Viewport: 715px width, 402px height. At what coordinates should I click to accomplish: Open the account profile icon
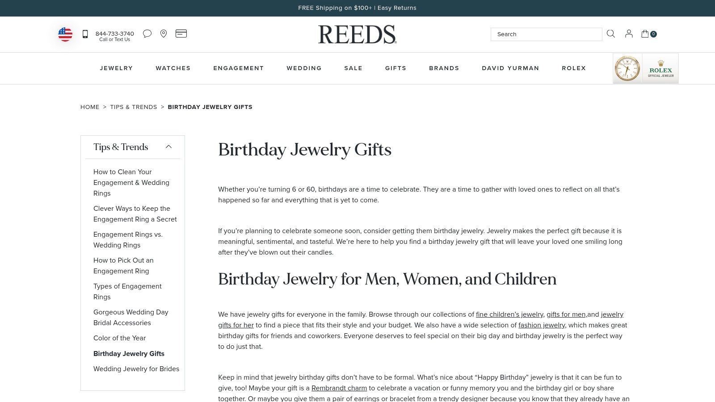click(x=629, y=34)
